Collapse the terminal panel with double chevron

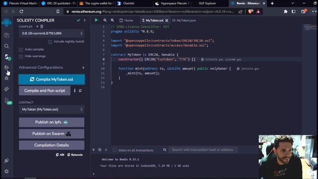(93, 150)
